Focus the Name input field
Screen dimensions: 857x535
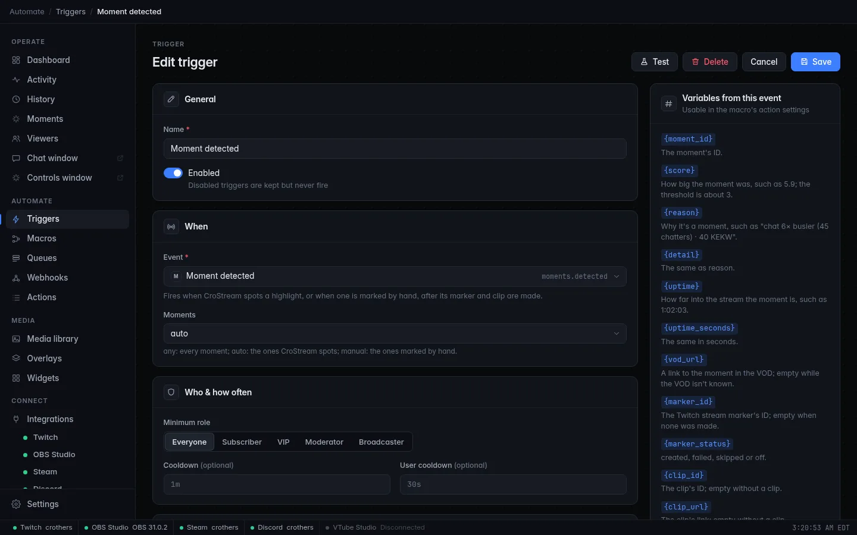395,149
